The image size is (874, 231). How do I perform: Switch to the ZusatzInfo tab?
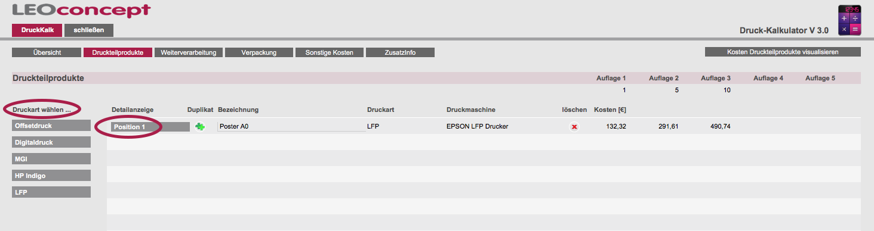tap(400, 52)
